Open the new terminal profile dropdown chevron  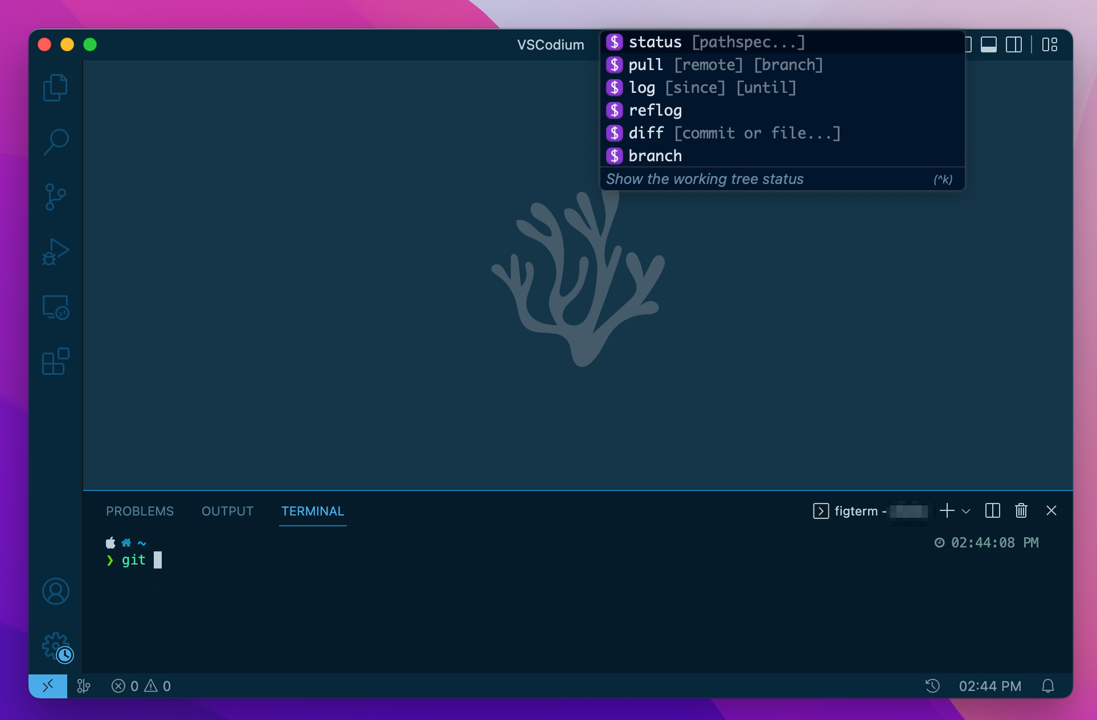pos(965,512)
